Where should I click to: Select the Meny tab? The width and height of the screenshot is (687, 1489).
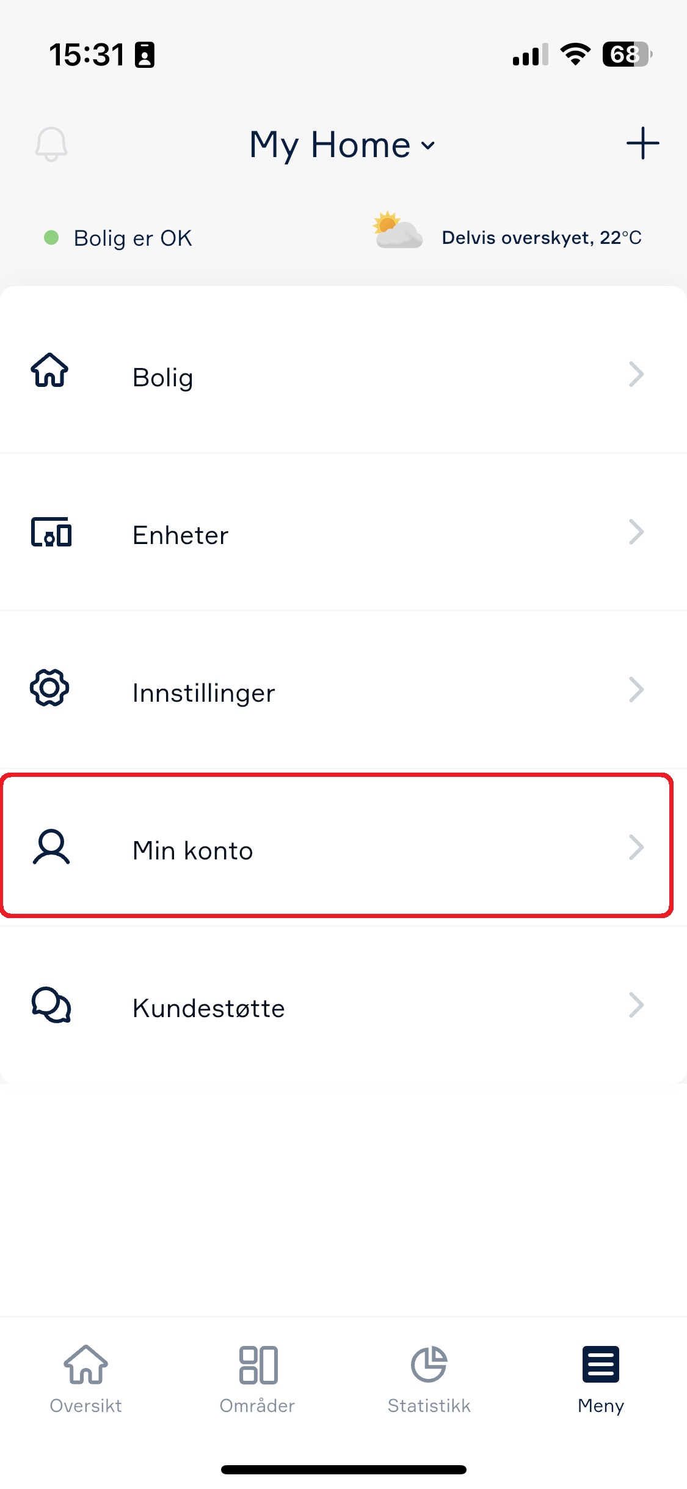point(601,1380)
